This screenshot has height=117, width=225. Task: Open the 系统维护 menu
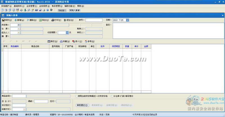[6, 6]
